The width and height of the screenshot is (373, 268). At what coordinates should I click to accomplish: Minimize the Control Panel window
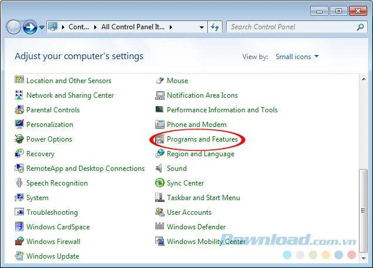pos(319,11)
